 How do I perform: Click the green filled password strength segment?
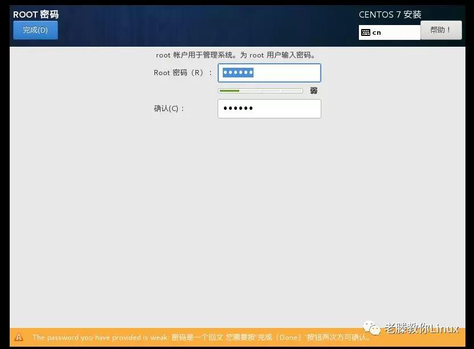point(229,91)
